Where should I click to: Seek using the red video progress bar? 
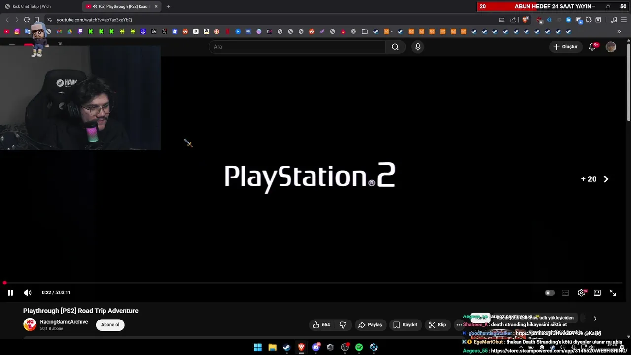[313, 283]
